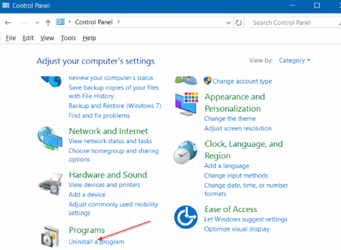341x250 pixels.
Task: Open Find and fix problems link
Action: (x=99, y=116)
